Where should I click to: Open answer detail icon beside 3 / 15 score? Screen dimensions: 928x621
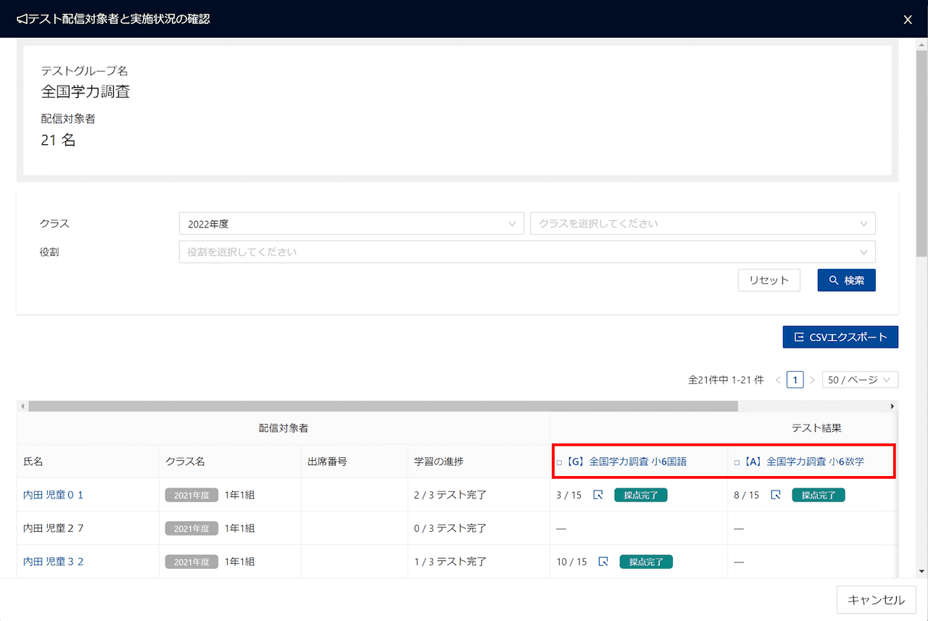(598, 495)
